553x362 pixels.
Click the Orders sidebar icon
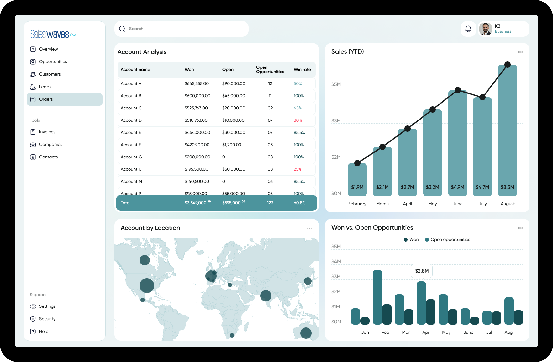pyautogui.click(x=33, y=99)
